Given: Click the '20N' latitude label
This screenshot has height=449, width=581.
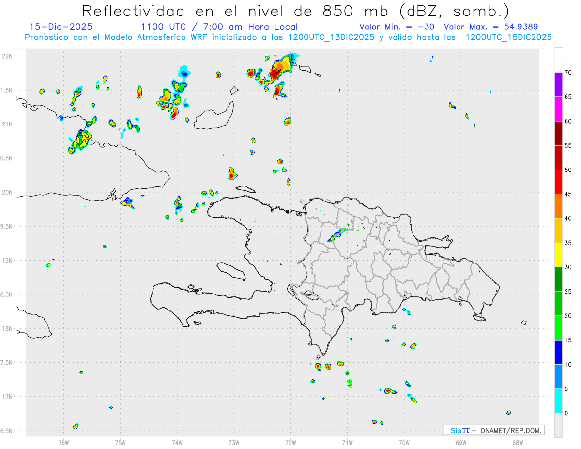Looking at the screenshot, I should point(8,192).
